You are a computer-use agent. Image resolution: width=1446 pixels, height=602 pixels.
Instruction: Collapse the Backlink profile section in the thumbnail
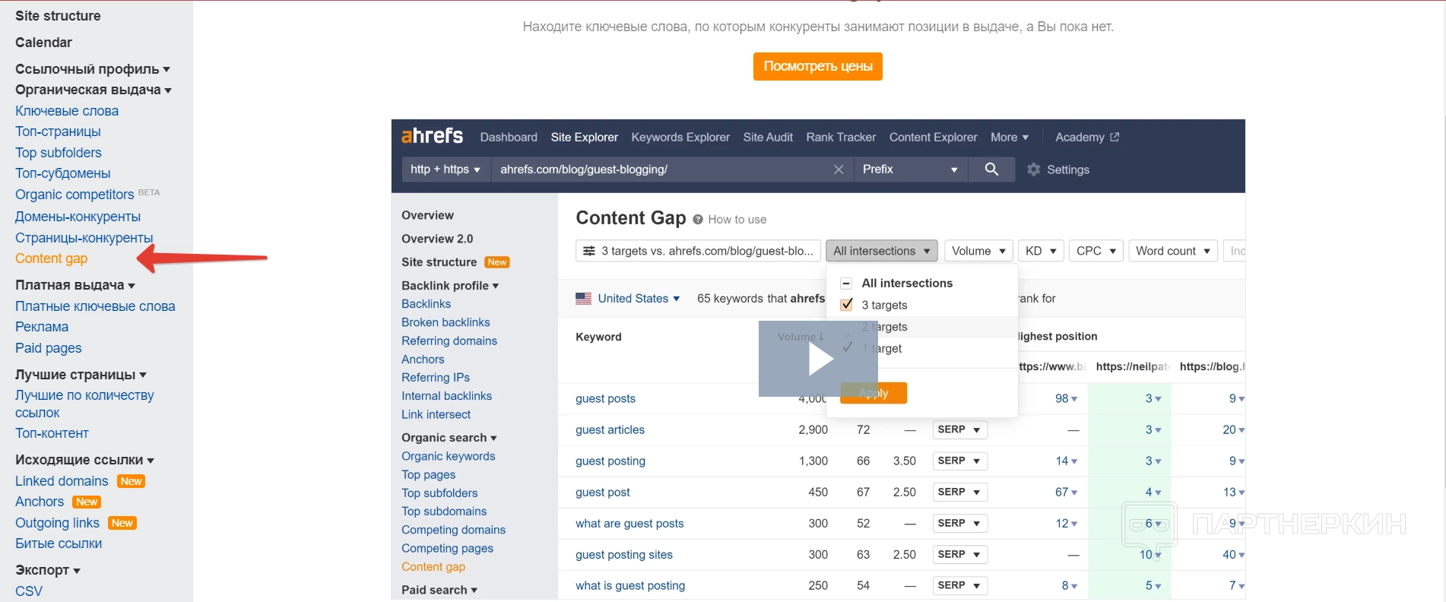(450, 286)
